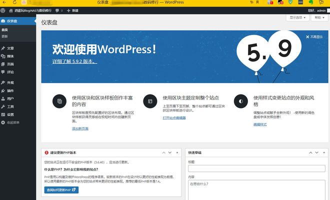This screenshot has height=200, width=330.
Task: Select 更新 submenu under 仪表盘
Action: (x=4, y=36)
